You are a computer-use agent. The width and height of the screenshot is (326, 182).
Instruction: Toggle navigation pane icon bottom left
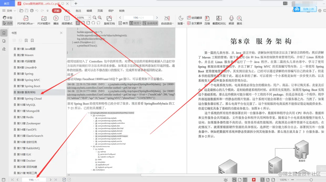tap(4, 180)
